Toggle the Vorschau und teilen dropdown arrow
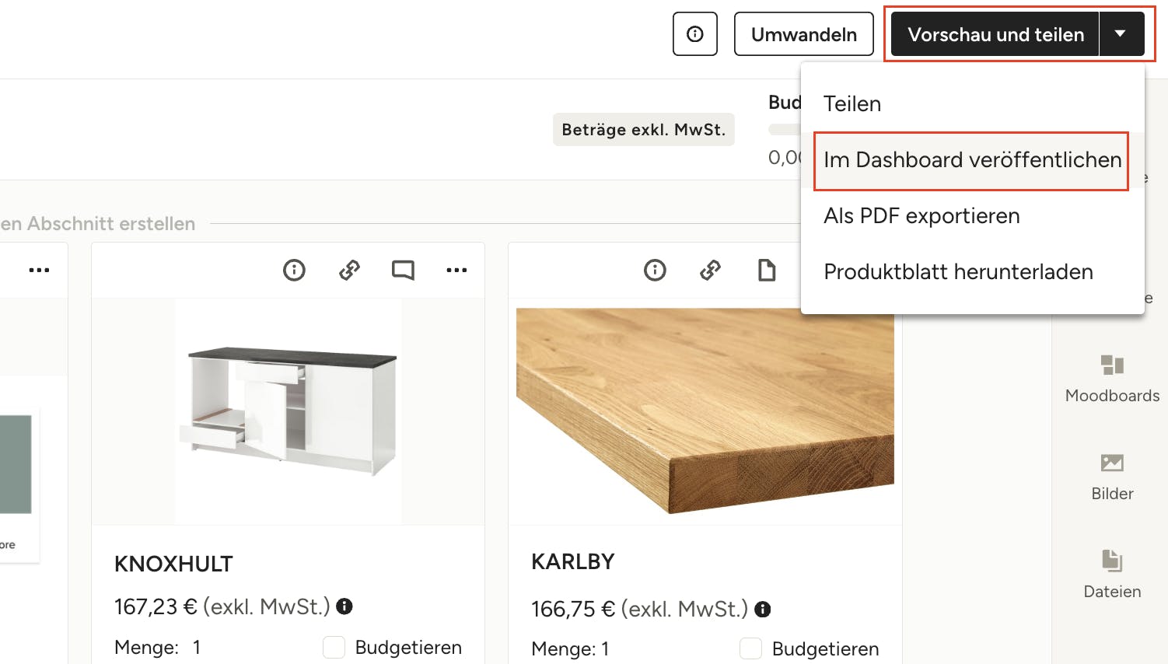1168x664 pixels. [1121, 34]
